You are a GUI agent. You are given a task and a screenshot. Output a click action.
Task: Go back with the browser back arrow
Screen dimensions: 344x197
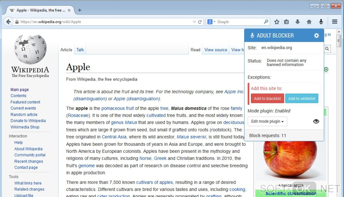click(8, 22)
